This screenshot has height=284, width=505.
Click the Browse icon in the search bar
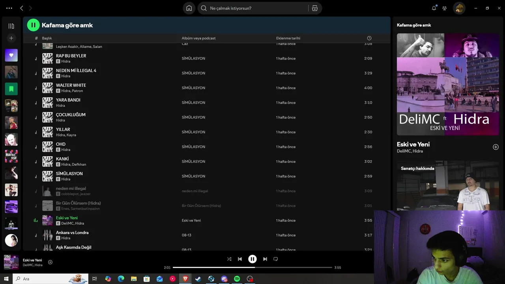pos(315,8)
